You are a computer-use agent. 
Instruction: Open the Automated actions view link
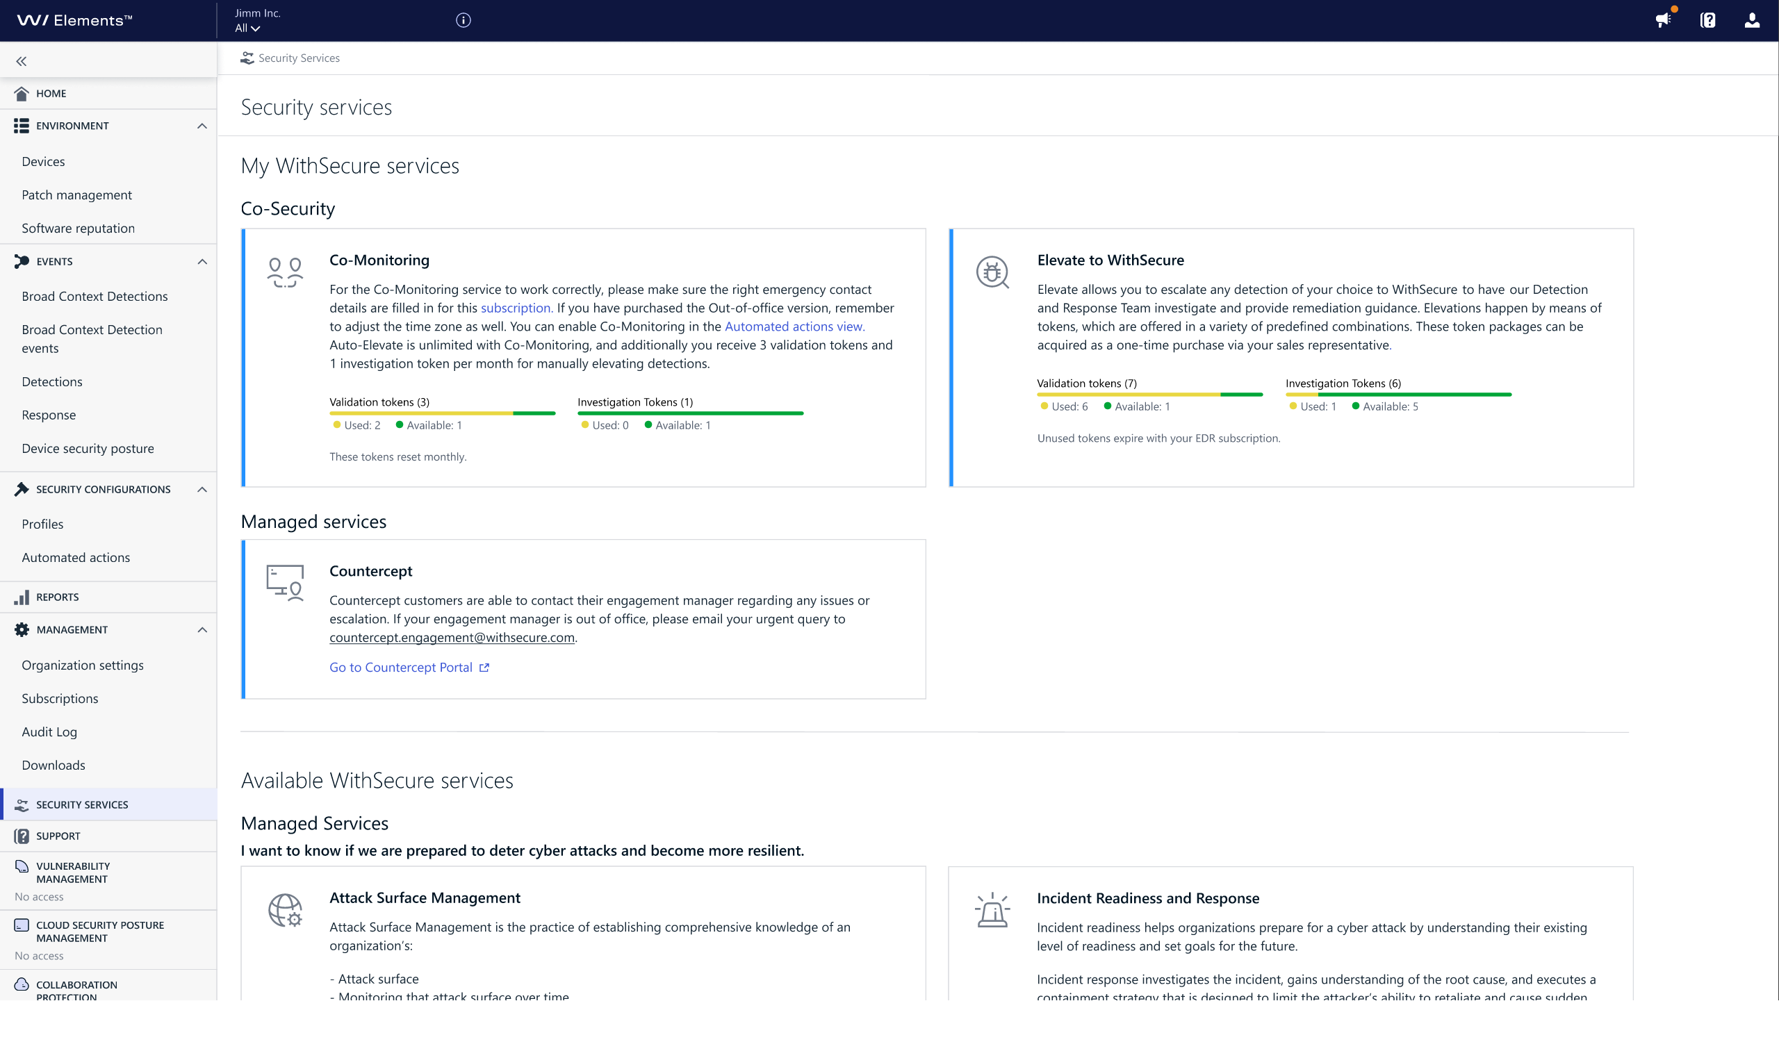(794, 326)
